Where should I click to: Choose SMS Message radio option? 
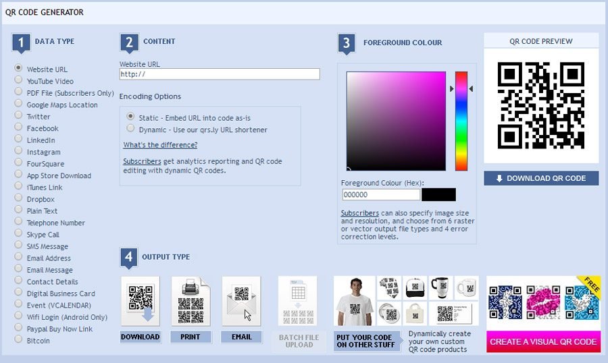[x=18, y=245]
